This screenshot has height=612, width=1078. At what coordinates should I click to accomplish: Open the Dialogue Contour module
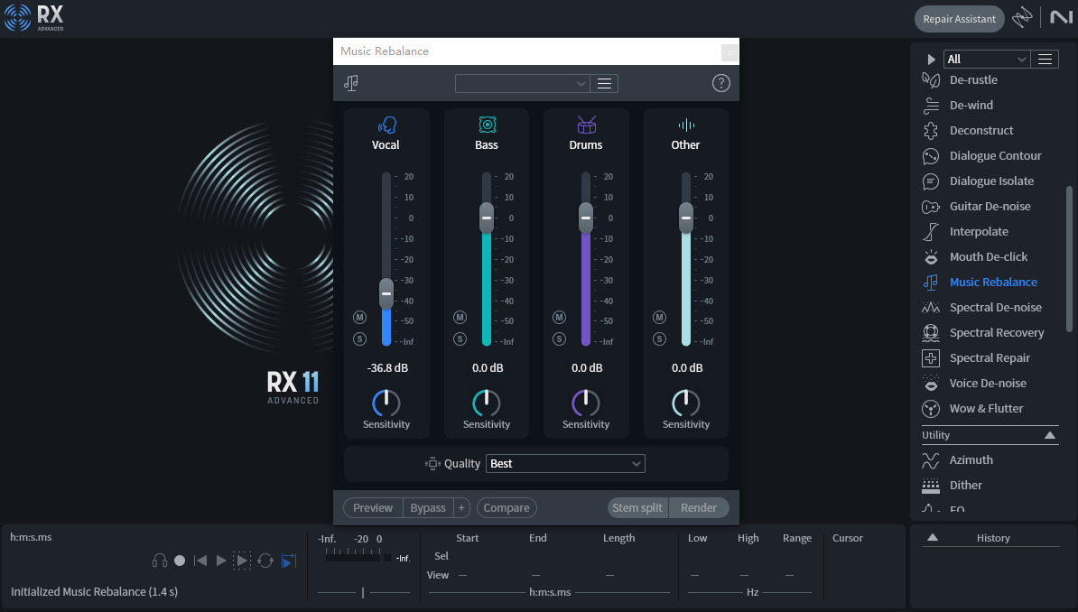[983, 156]
